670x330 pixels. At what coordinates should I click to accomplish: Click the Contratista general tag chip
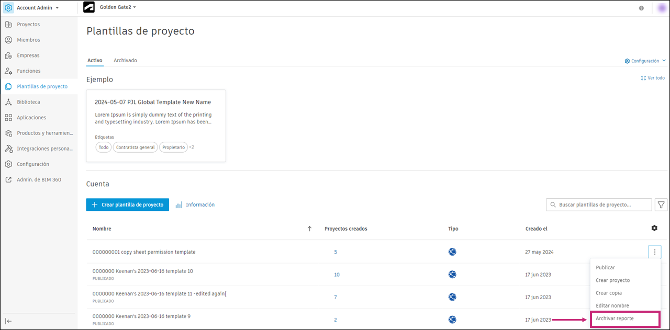pyautogui.click(x=135, y=147)
